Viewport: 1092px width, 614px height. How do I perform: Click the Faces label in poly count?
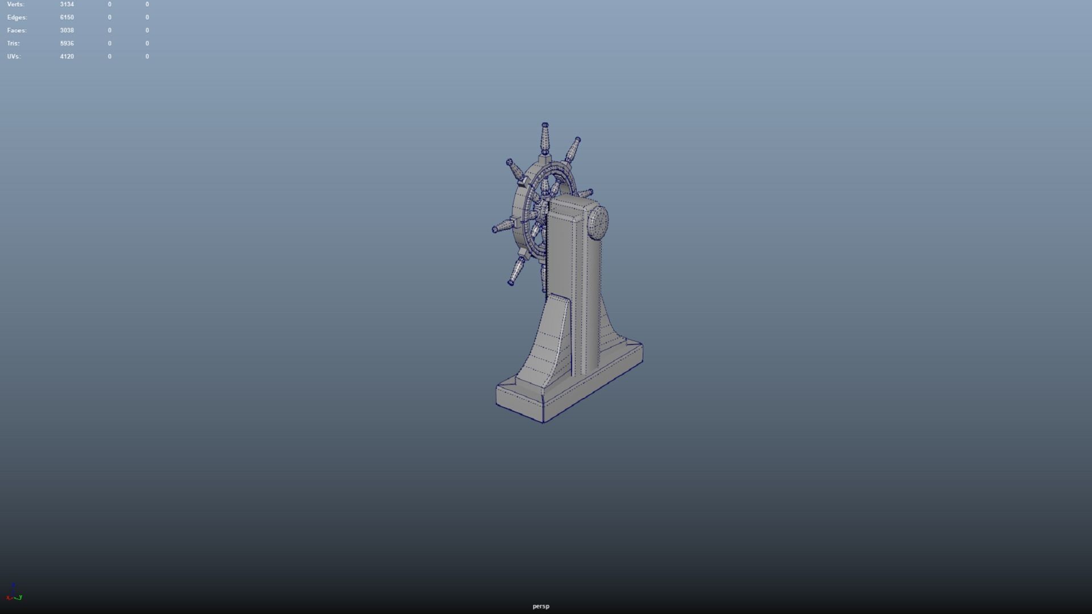click(x=16, y=30)
